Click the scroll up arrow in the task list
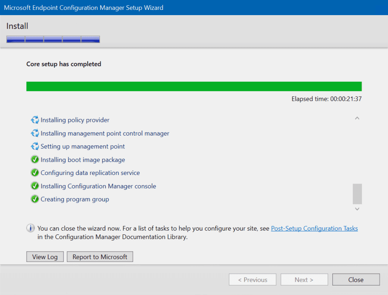The width and height of the screenshot is (388, 295). pyautogui.click(x=357, y=118)
